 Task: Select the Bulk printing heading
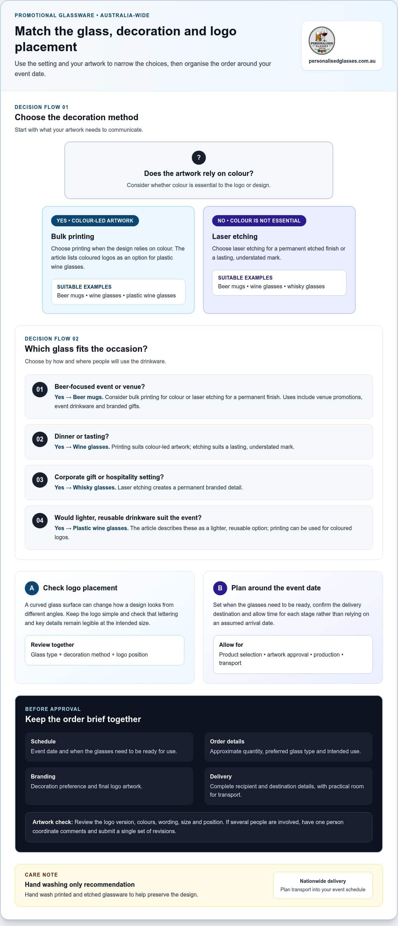click(x=72, y=236)
